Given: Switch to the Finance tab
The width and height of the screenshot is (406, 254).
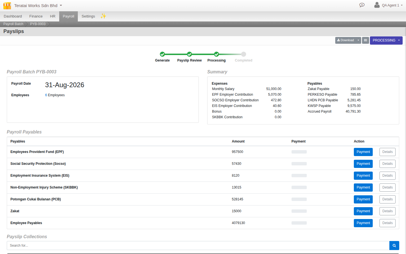Looking at the screenshot, I should tap(36, 16).
